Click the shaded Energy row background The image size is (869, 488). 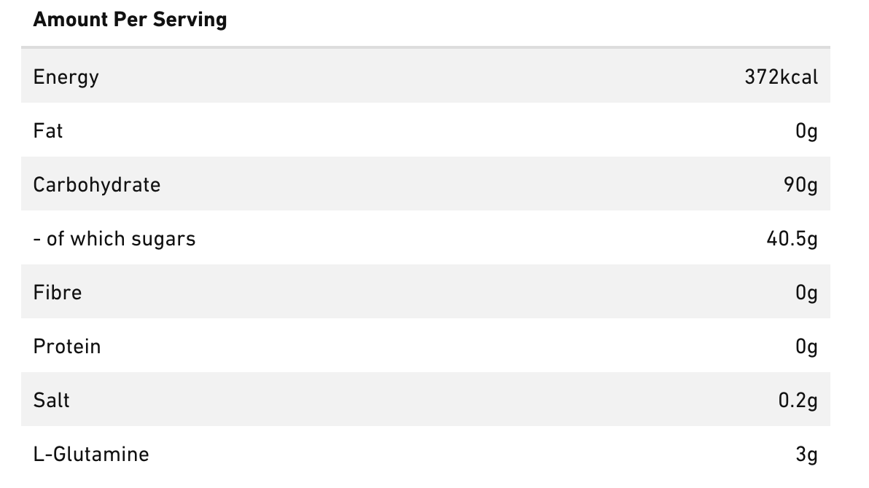[426, 75]
